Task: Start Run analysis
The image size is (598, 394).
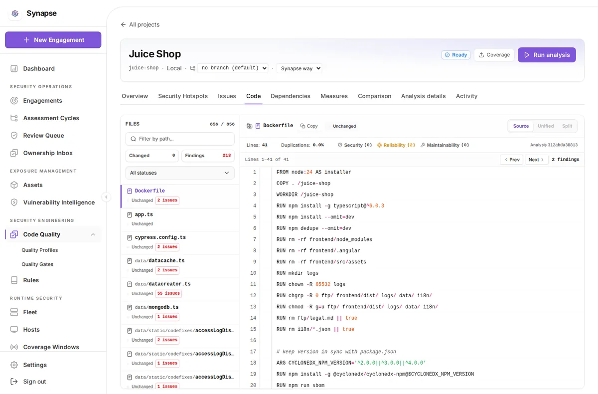Action: point(547,55)
